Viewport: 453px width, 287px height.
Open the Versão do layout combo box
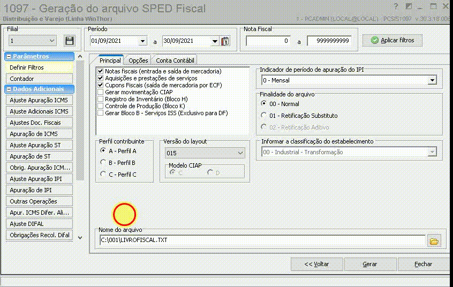click(x=205, y=153)
